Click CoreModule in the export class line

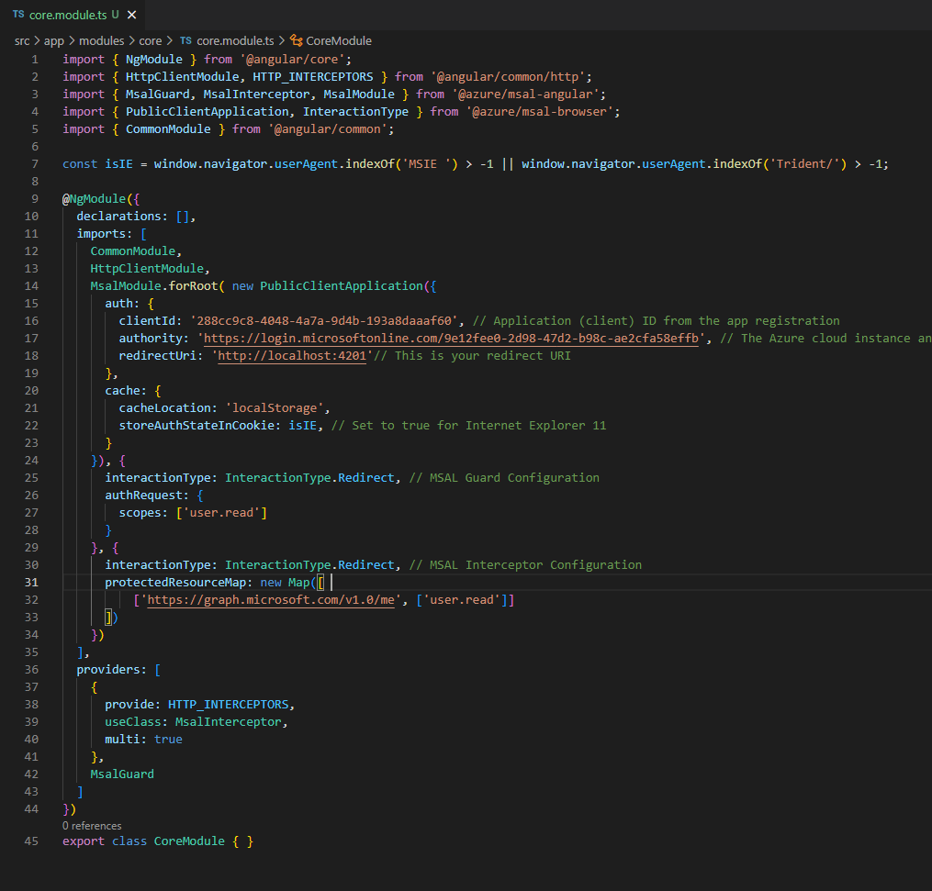pos(189,842)
